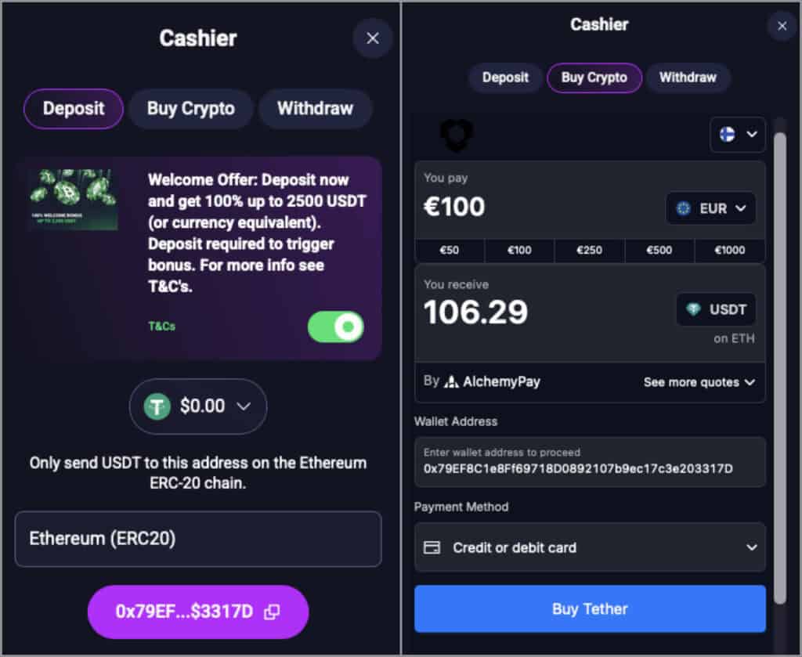Click the green Tether coin icon

pos(157,406)
